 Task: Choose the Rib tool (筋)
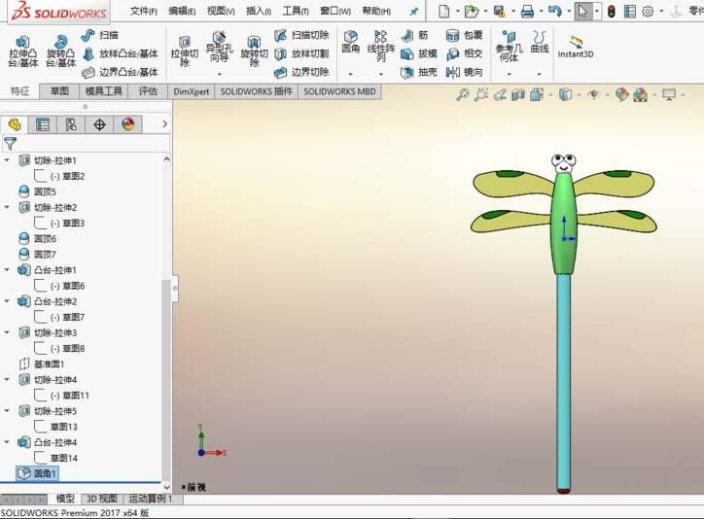click(414, 35)
